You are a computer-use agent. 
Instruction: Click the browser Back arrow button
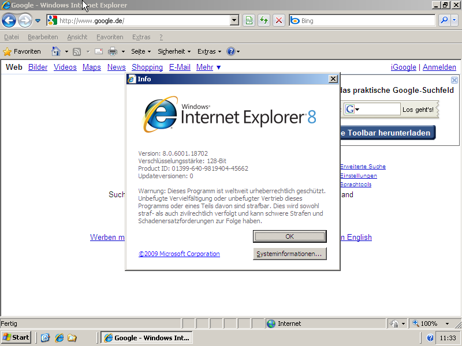(x=9, y=21)
